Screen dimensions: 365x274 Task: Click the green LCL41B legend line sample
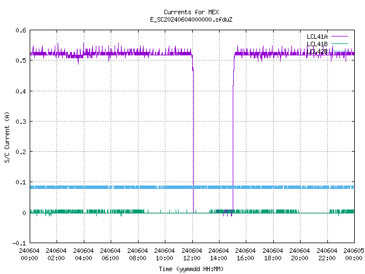[339, 43]
